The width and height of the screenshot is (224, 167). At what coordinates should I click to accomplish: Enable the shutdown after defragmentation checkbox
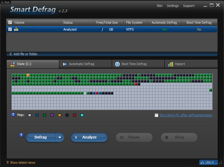click(x=156, y=115)
